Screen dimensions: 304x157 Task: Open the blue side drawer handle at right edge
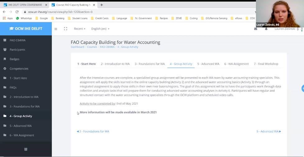[303, 88]
